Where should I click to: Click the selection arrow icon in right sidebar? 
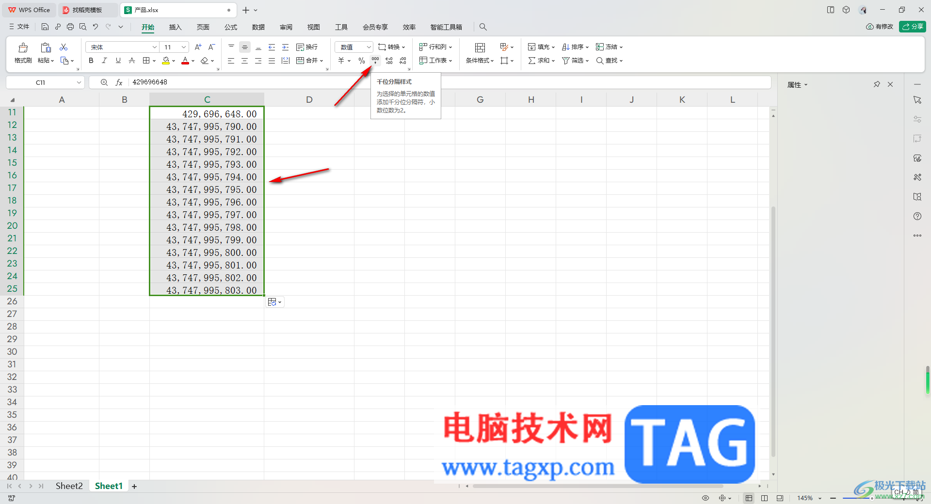[917, 100]
